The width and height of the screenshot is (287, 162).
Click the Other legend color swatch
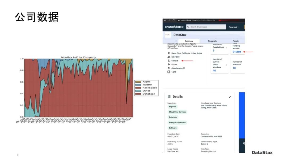pyautogui.click(x=138, y=91)
